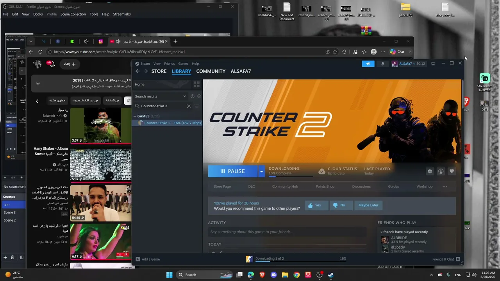Image resolution: width=500 pixels, height=281 pixels.
Task: Open Counter-Strike 2 manage settings gear
Action: (430, 171)
